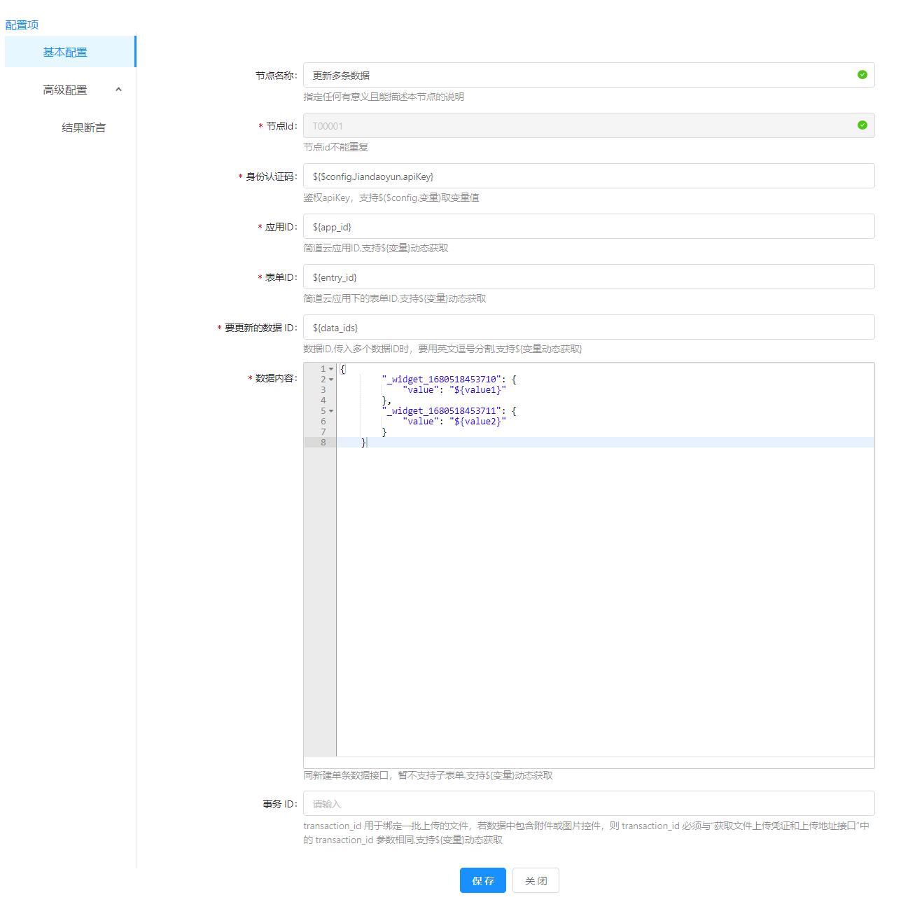This screenshot has width=922, height=902.
Task: Fold code at line 5 arrow
Action: click(331, 411)
